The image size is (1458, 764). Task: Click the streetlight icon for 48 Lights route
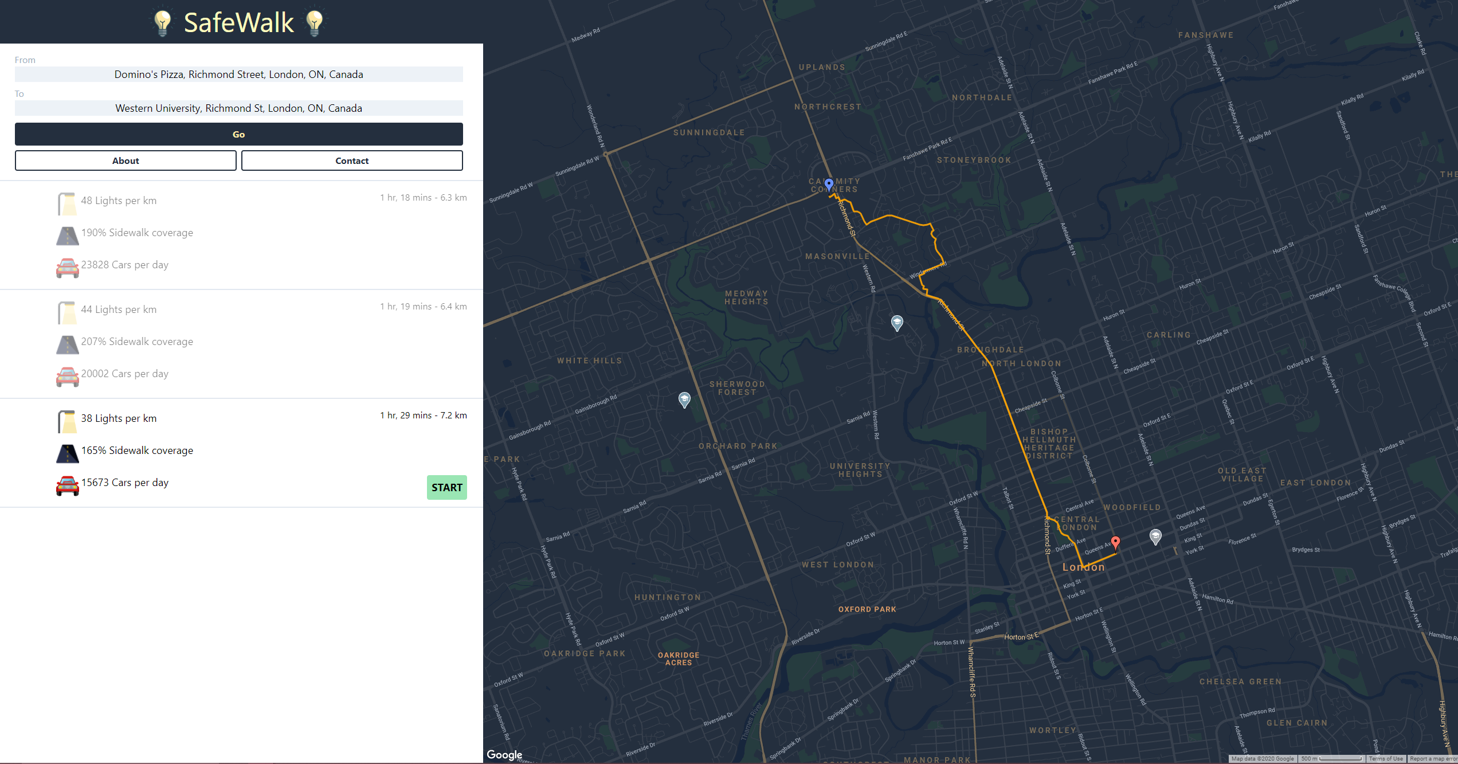[67, 203]
